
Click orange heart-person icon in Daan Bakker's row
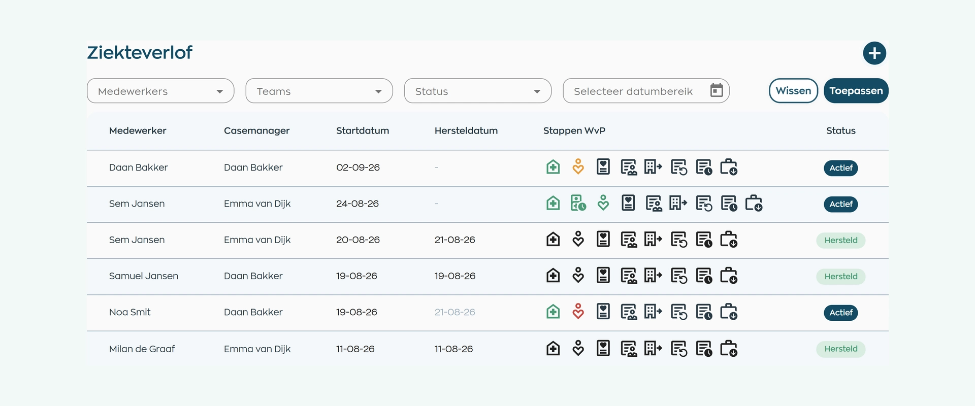point(578,167)
